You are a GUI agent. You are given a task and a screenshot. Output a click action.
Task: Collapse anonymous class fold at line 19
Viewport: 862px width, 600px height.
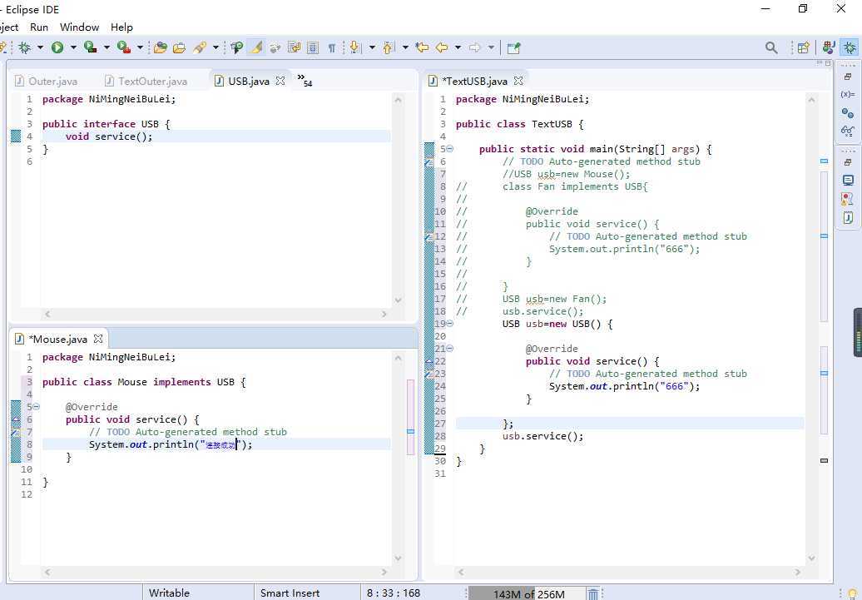click(449, 324)
